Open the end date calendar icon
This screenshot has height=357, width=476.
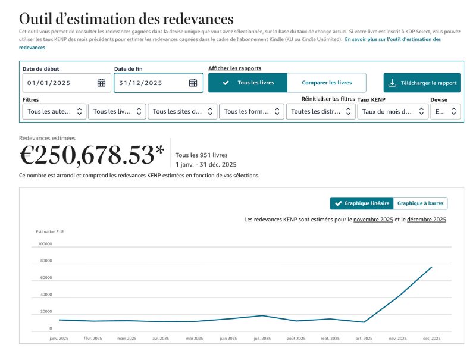pyautogui.click(x=193, y=83)
